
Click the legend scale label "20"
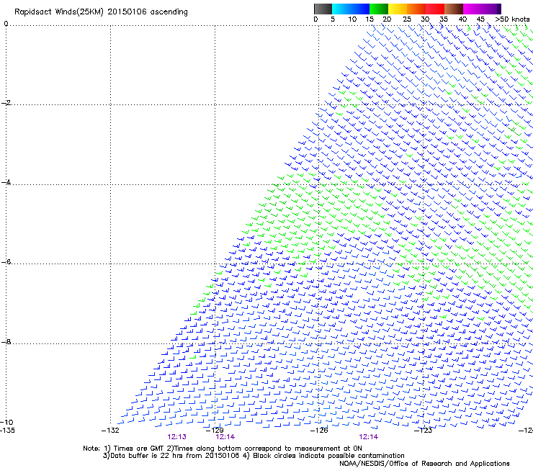pos(387,19)
